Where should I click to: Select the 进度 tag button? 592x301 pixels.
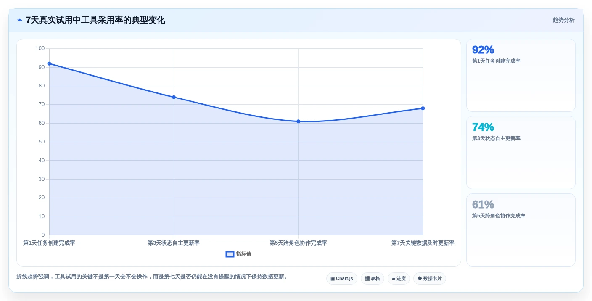coord(399,279)
